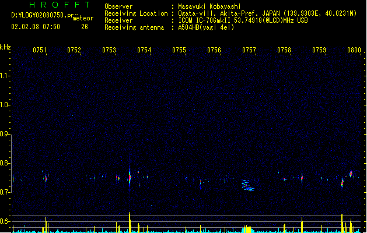Click the 0757 time axis marker
The image size is (367, 233).
tap(249, 50)
